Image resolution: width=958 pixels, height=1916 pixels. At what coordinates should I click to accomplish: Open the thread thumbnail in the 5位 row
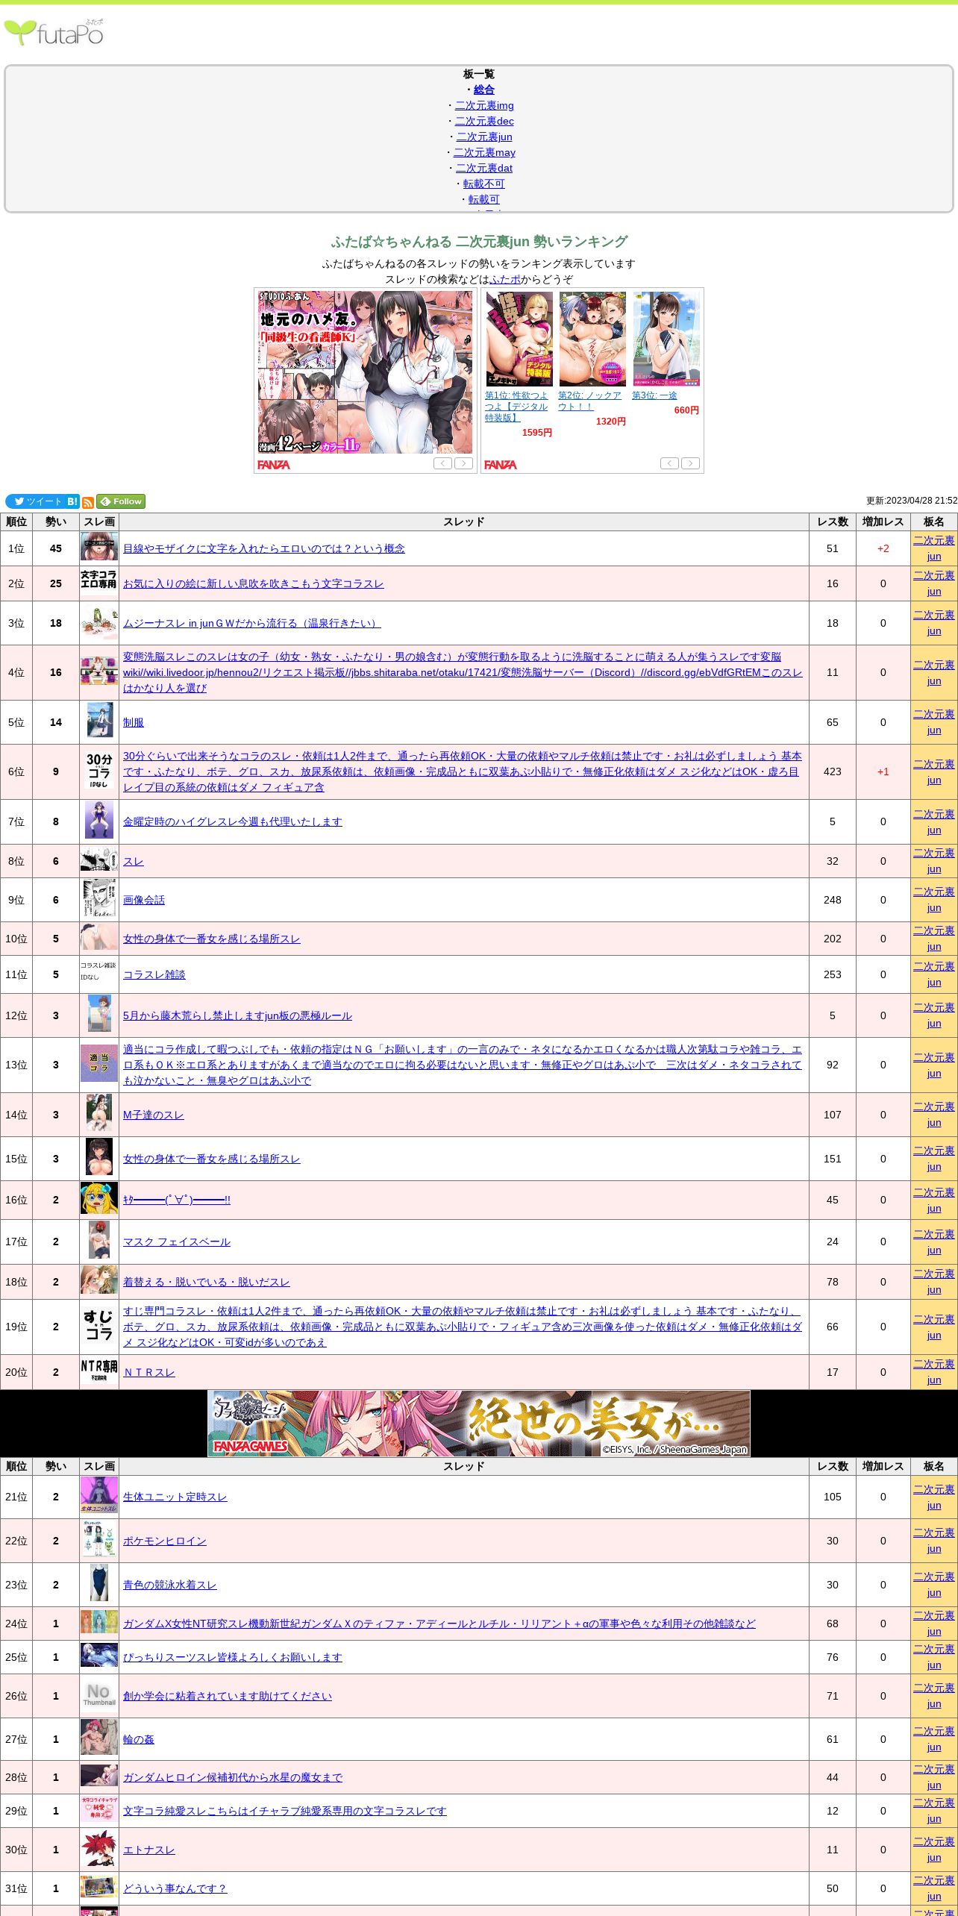click(99, 721)
